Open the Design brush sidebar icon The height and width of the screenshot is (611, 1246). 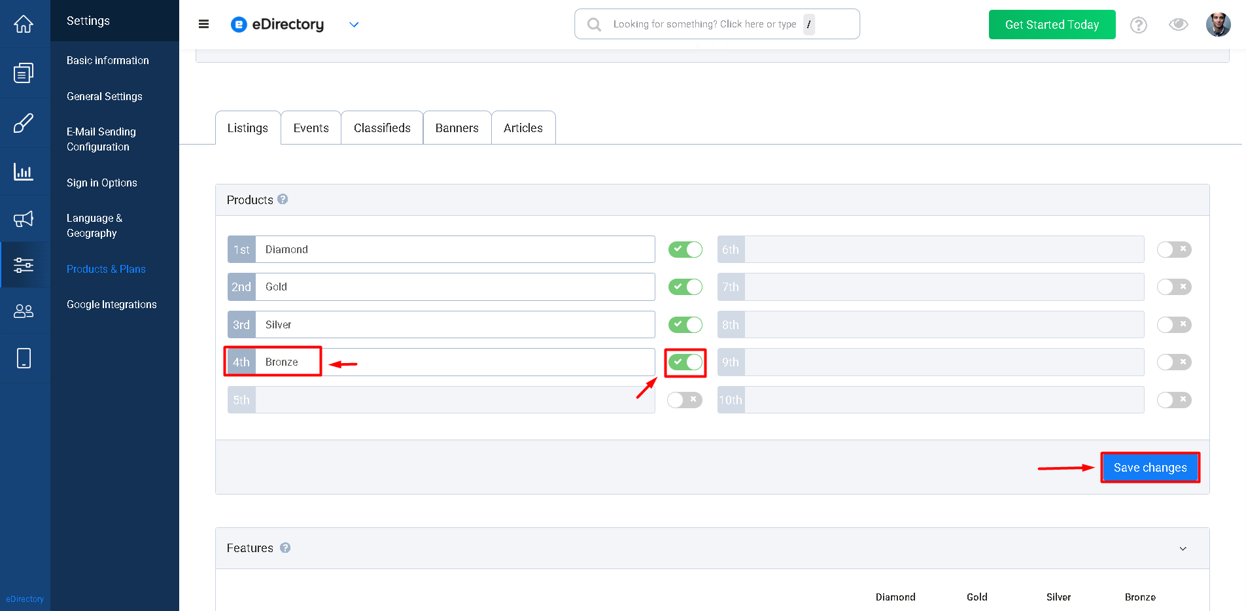coord(24,123)
